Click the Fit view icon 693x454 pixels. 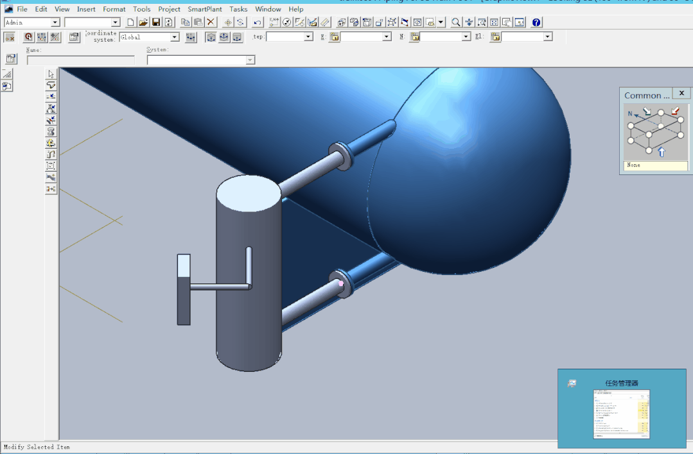[495, 22]
